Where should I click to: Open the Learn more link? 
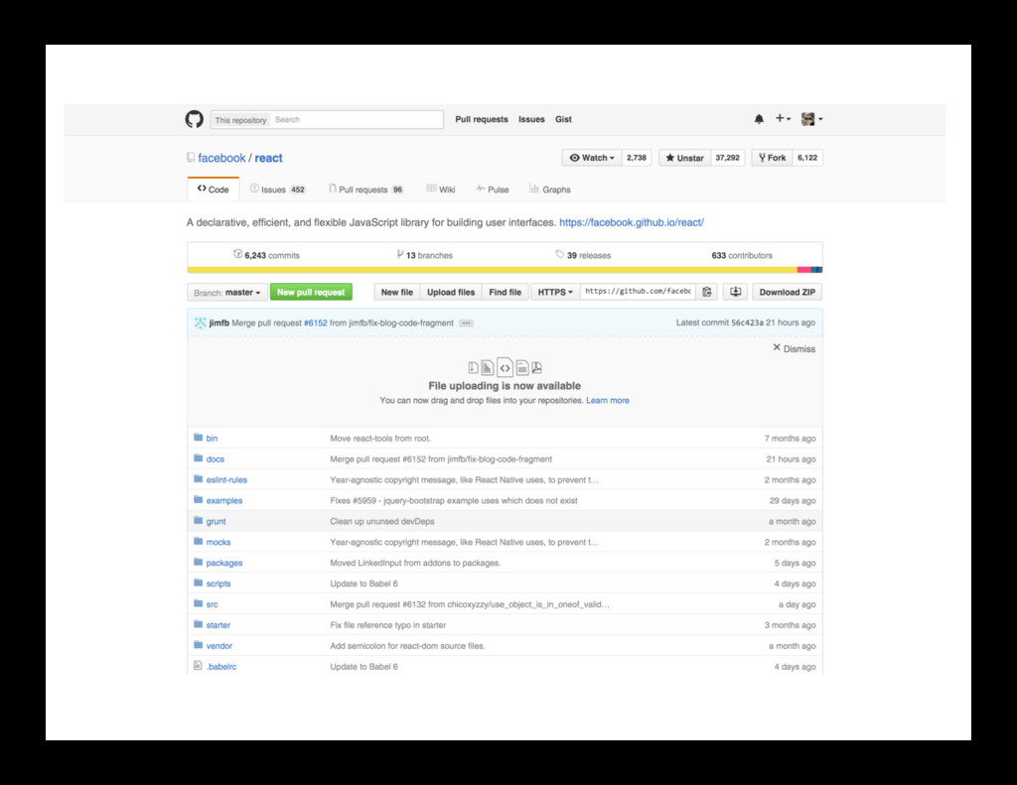pos(607,401)
